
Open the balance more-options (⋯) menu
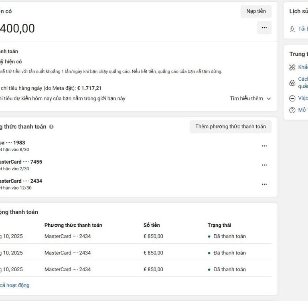(264, 28)
